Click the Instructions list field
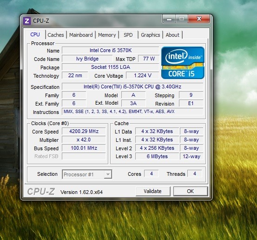 coord(132,112)
